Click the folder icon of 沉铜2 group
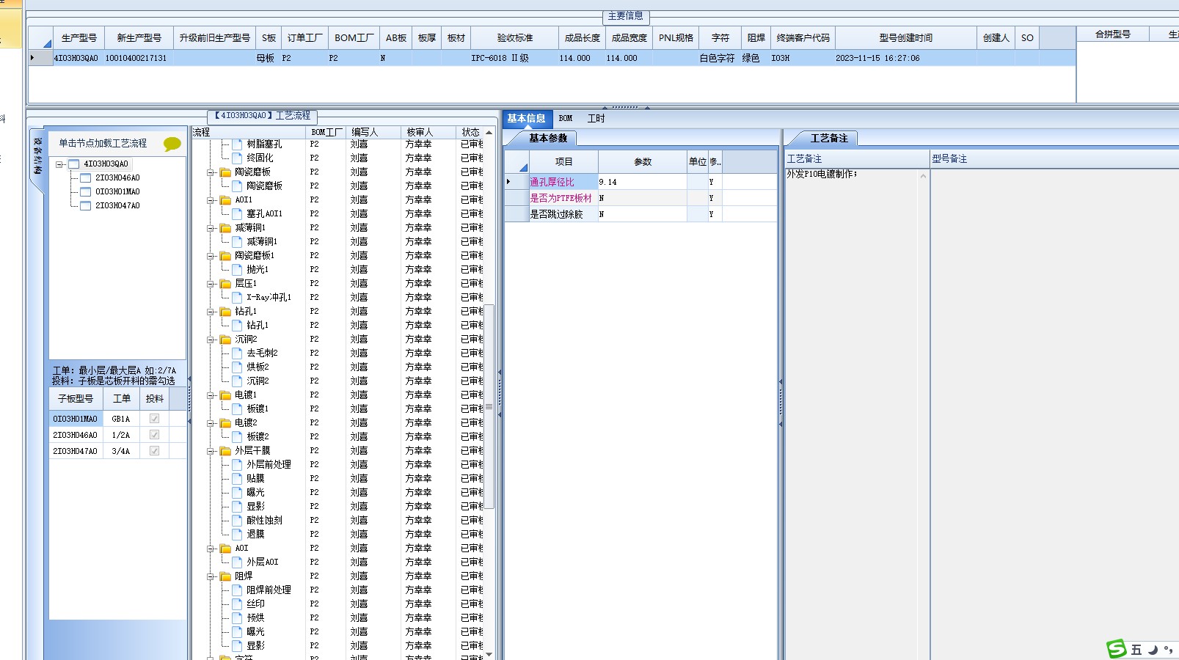Image resolution: width=1179 pixels, height=660 pixels. [x=226, y=340]
